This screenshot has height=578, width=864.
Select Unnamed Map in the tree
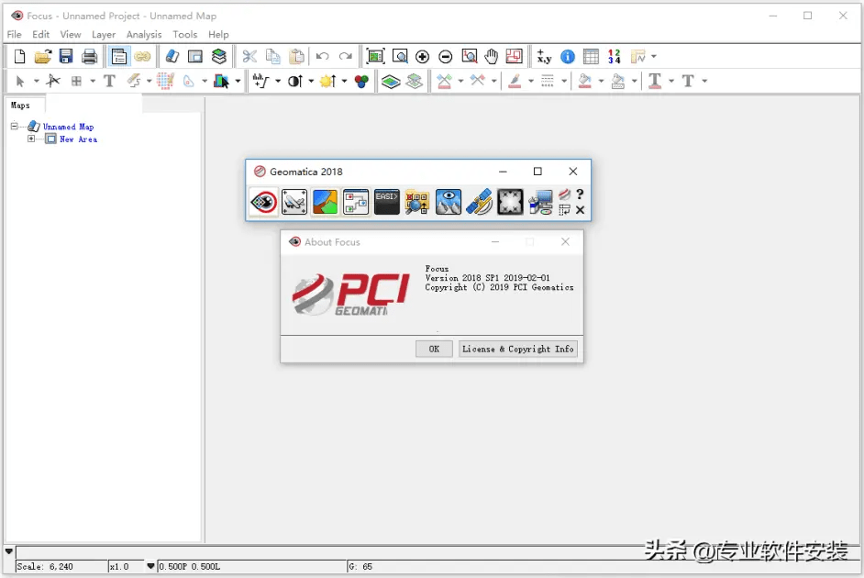68,127
